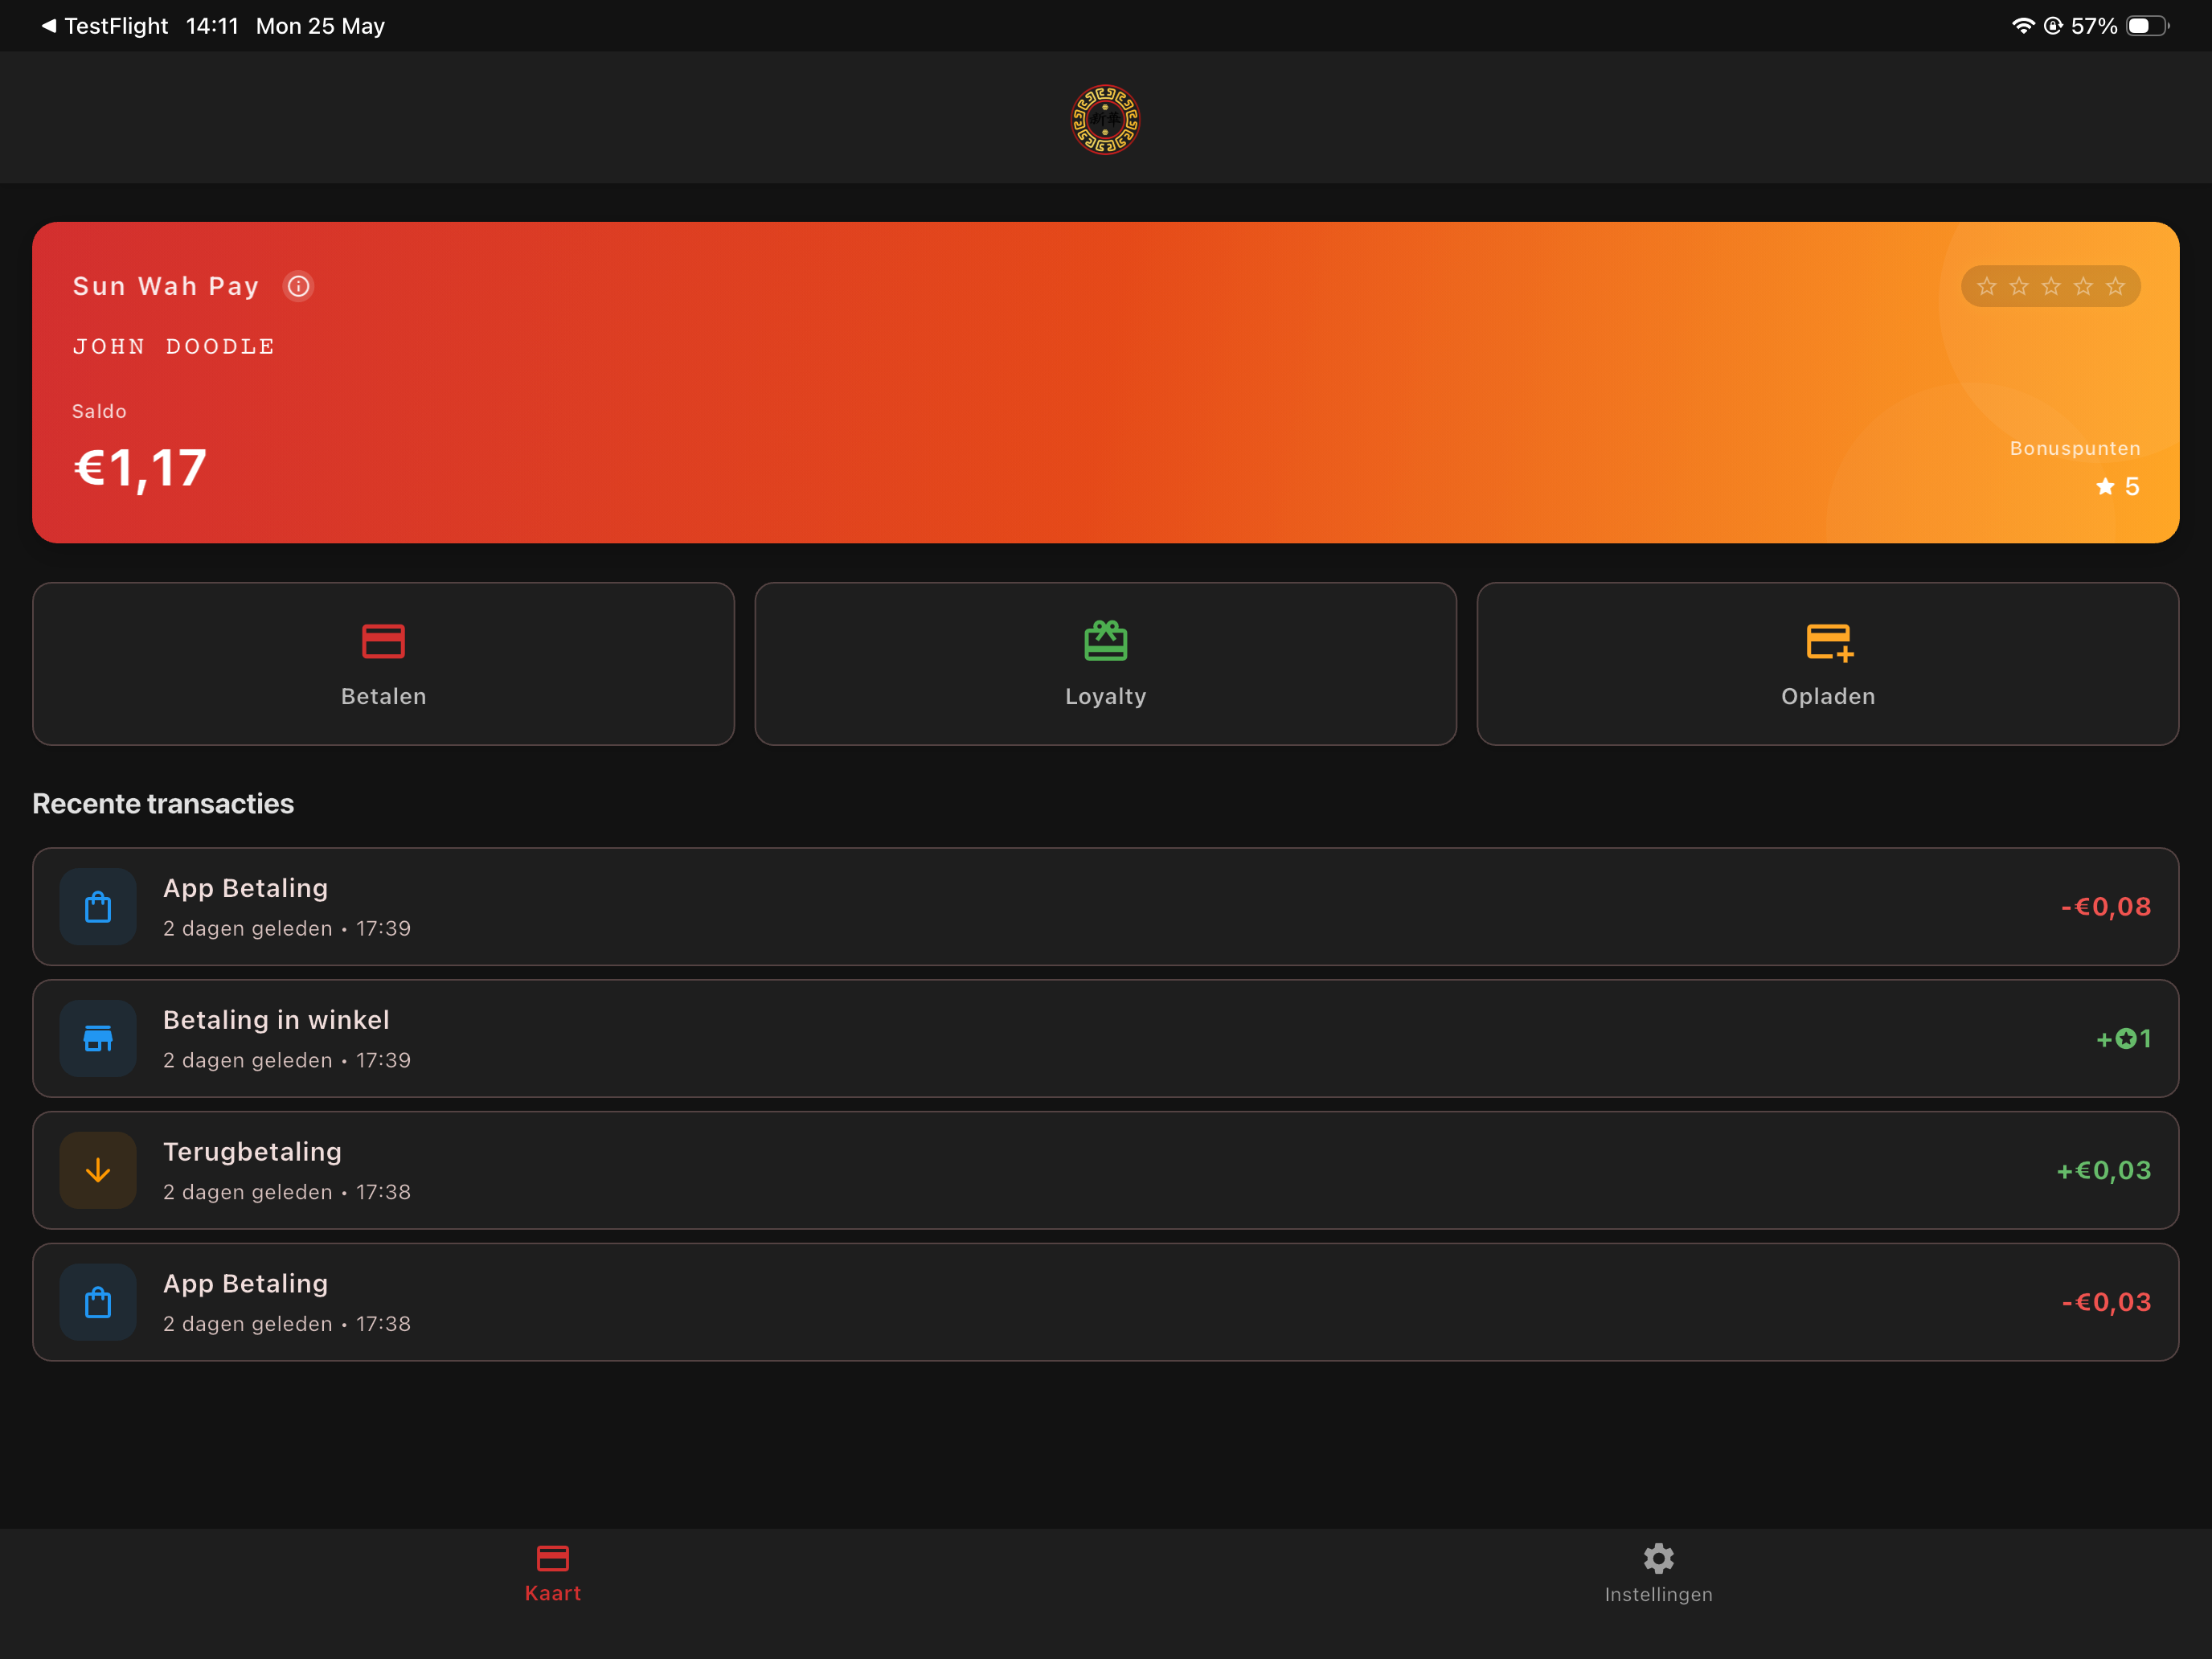Open the Sun Wah logo at top
Screen dimensions: 2212x1659
[1105, 119]
